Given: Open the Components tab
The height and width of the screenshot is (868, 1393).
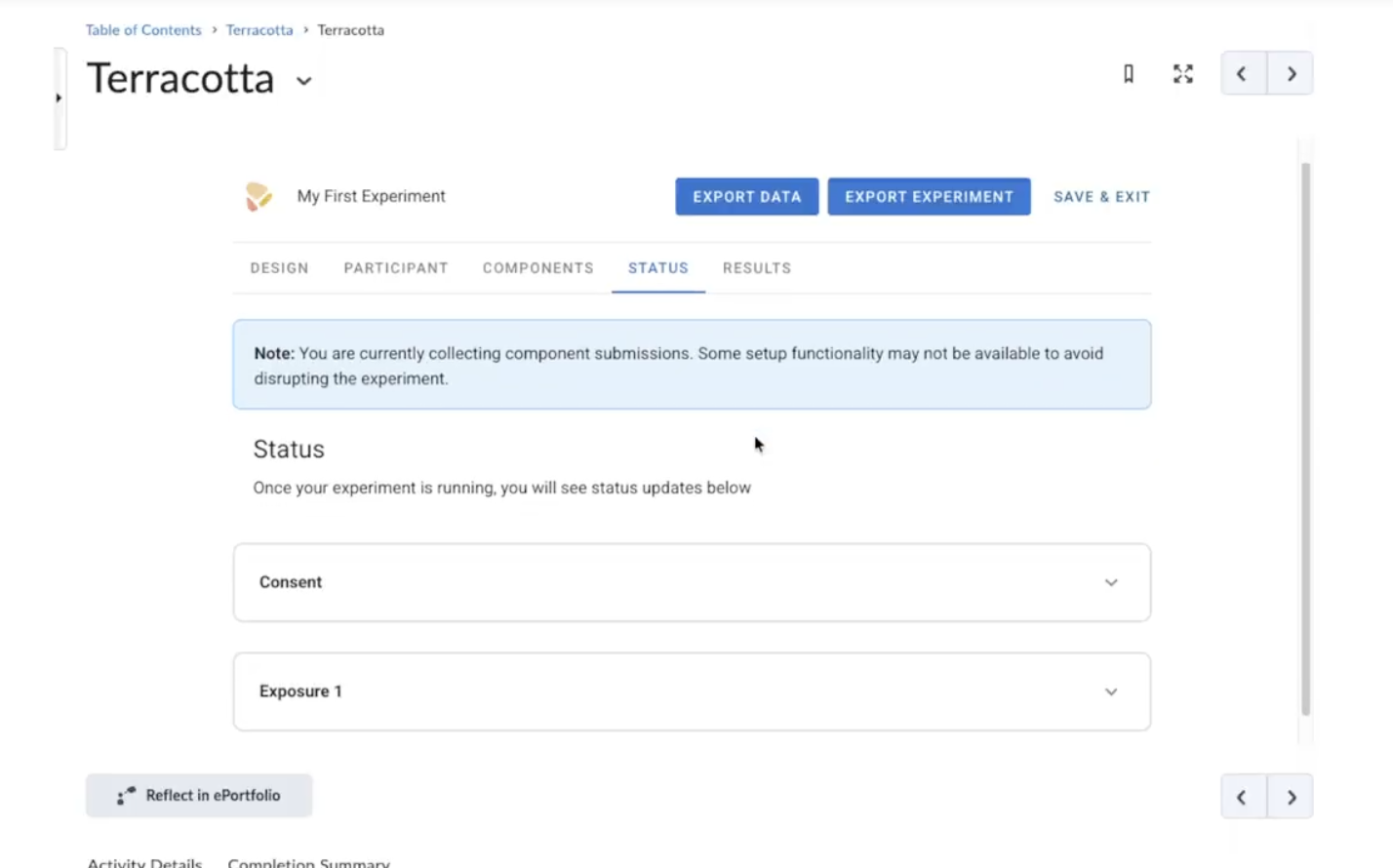Looking at the screenshot, I should (537, 268).
